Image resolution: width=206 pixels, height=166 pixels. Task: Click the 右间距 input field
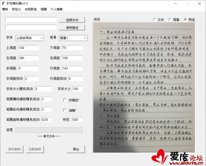pyautogui.click(x=72, y=58)
